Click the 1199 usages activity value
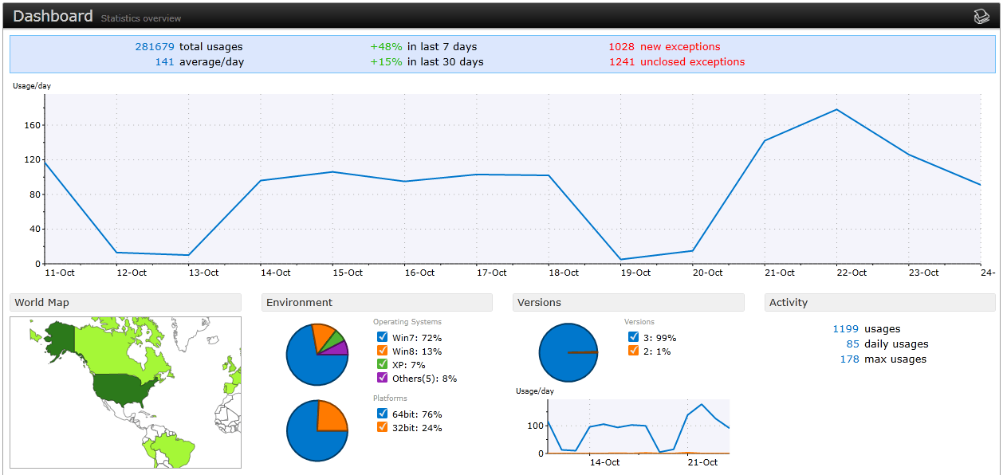This screenshot has width=1003, height=475. coord(846,328)
